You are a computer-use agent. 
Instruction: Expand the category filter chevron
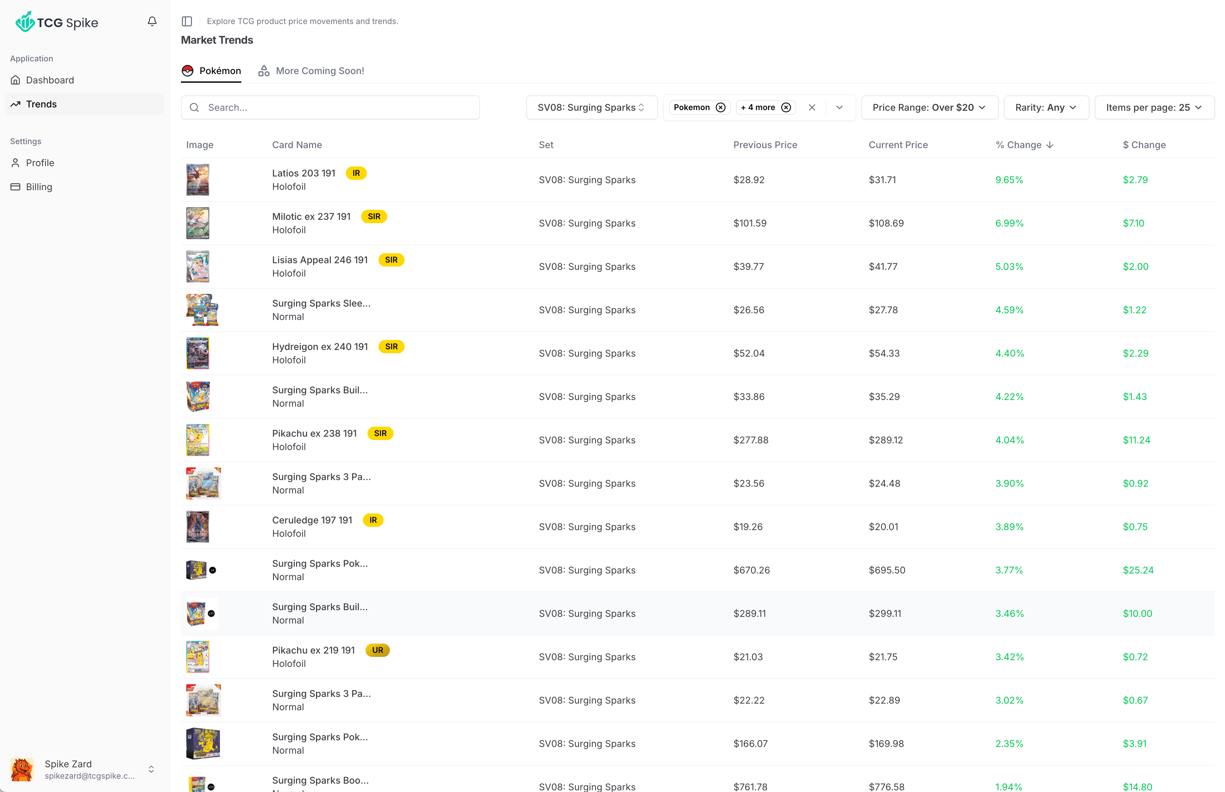click(x=840, y=107)
